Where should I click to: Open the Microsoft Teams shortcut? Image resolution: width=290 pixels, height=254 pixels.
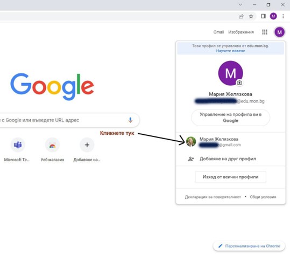pyautogui.click(x=17, y=149)
